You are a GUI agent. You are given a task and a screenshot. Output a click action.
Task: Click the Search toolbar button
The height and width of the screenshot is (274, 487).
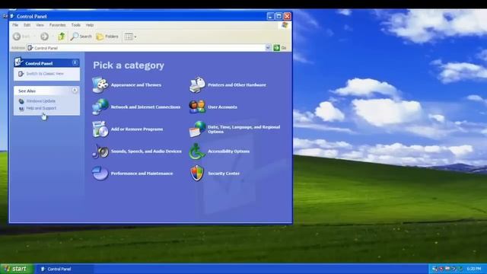81,37
